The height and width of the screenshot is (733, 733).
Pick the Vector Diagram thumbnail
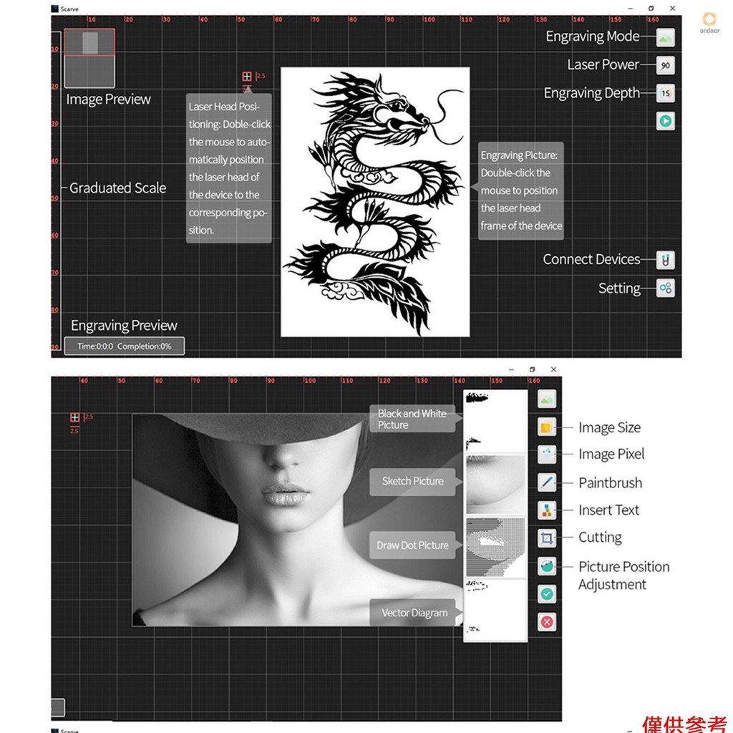point(495,609)
